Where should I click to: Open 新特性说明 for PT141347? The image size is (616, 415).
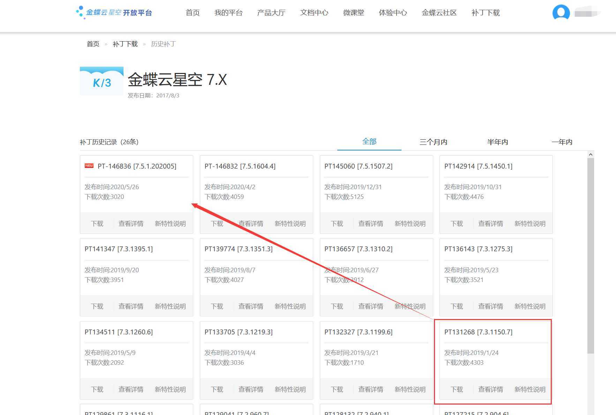(x=170, y=306)
